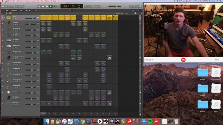
Task: Select the Percussion track icon
Action: (8, 103)
